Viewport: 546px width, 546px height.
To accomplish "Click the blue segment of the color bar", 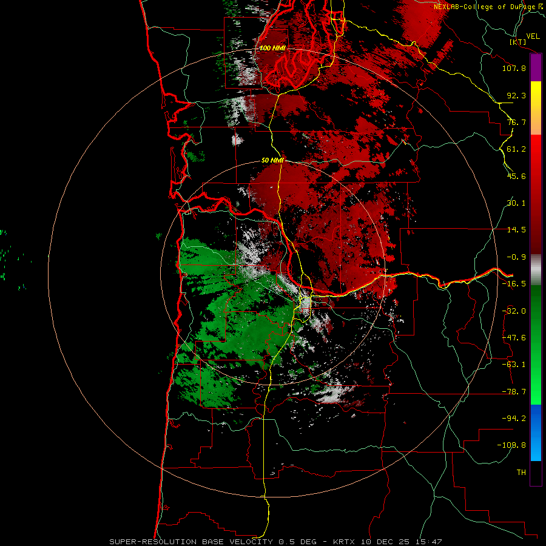I will (536, 433).
